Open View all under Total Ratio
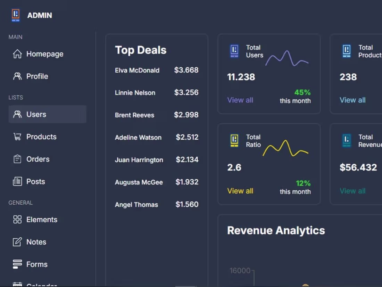The height and width of the screenshot is (287, 382). tap(240, 191)
